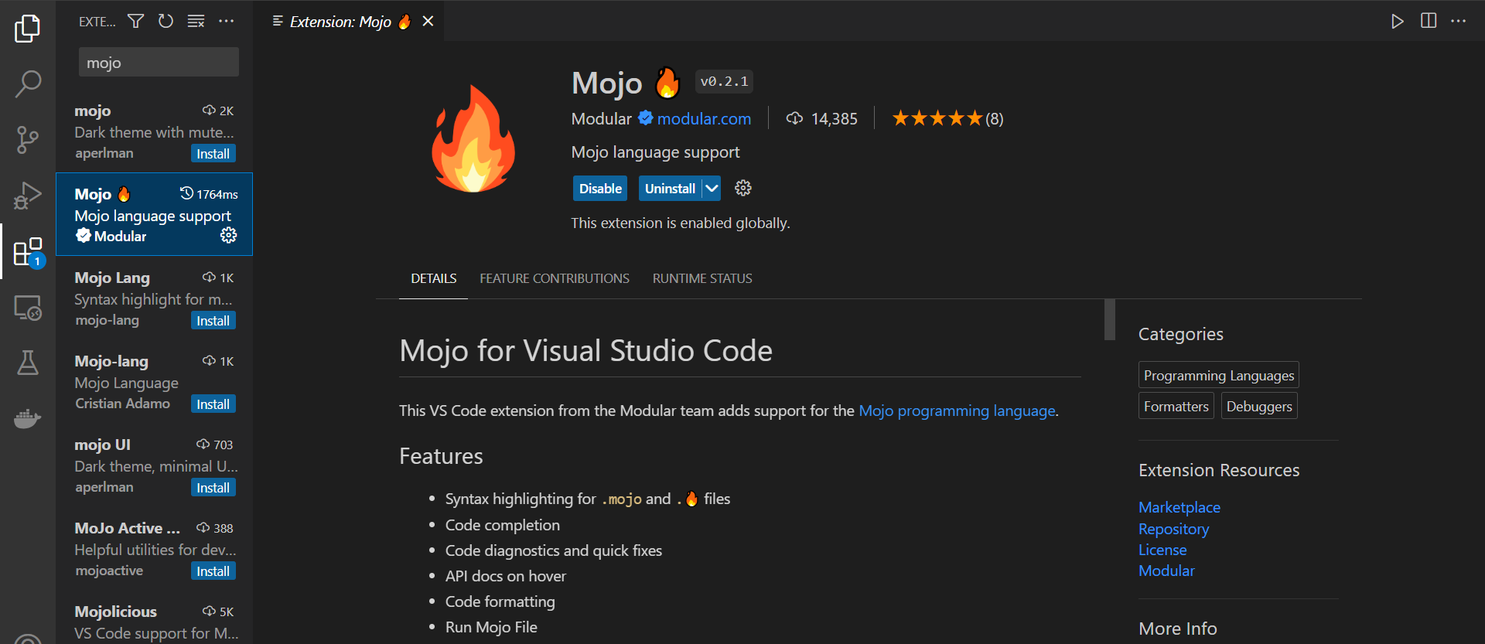Open the Mojo programming language link

(x=957, y=411)
